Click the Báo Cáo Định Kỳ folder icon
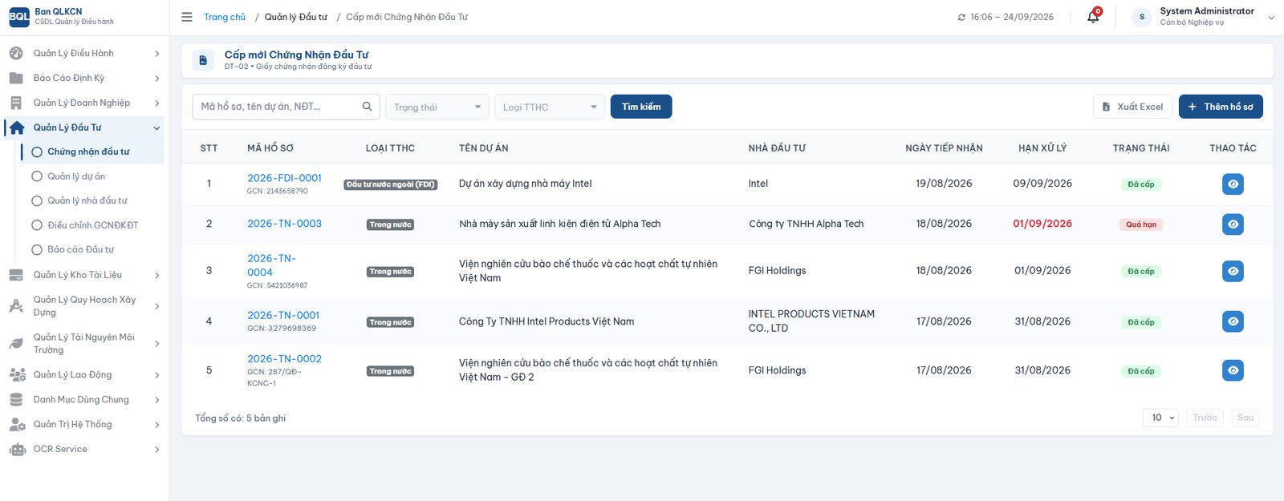Viewport: 1284px width, 501px height. 16,78
